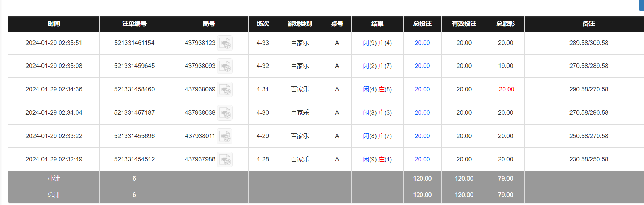Click blue 20.00 total bet in session 4-28

pos(422,159)
